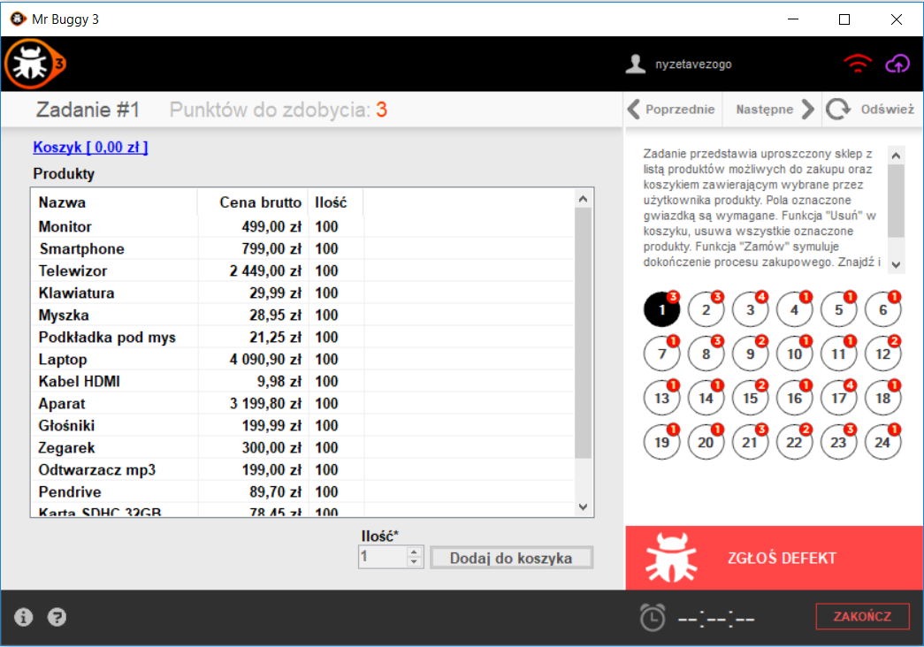Increase quantity with the Ilość up arrow
This screenshot has width=924, height=647.
413,552
